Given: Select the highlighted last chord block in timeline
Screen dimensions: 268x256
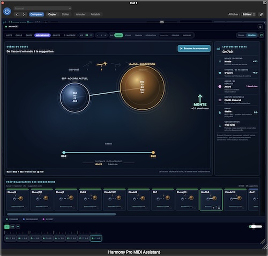Looking at the screenshot, I should tap(96, 238).
